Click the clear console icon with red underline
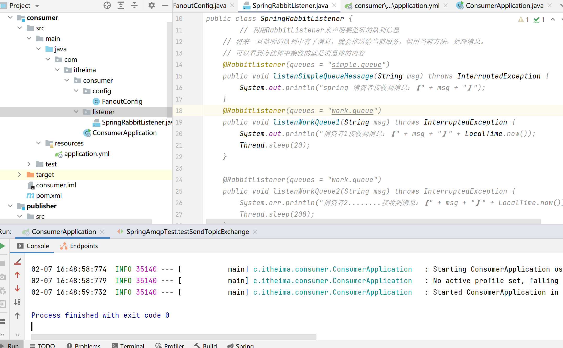The width and height of the screenshot is (563, 348). [18, 261]
